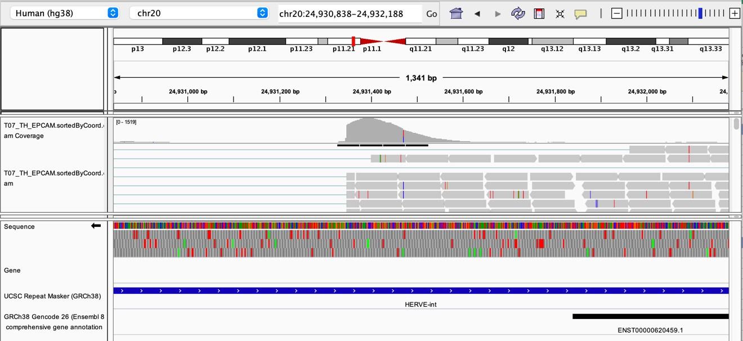This screenshot has width=743, height=341.
Task: Click the alignment track vertical scrollbar
Action: pos(736,124)
